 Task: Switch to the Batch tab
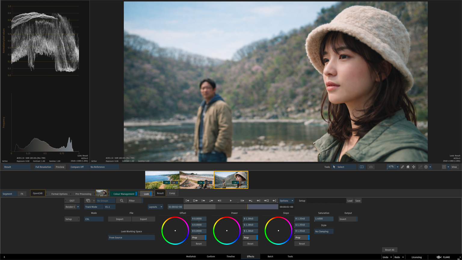tap(270, 257)
